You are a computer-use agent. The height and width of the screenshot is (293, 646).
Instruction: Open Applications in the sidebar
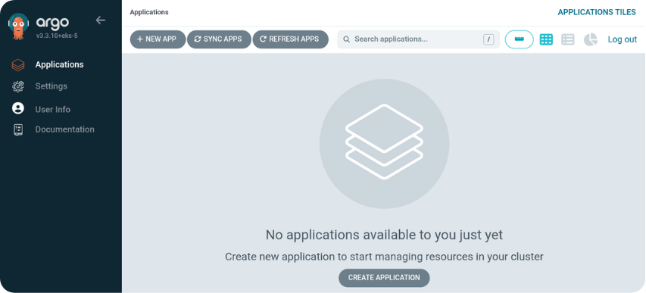pyautogui.click(x=59, y=64)
